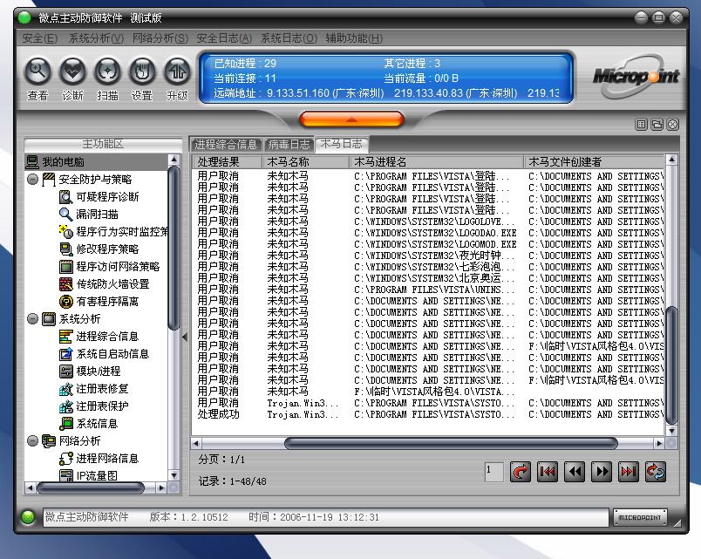Select 我的电脑 in the function tree
The width and height of the screenshot is (701, 559).
(x=97, y=162)
